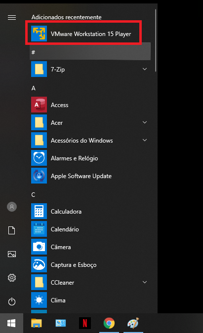Click the Captura e Esboço label
The height and width of the screenshot is (333, 203).
click(73, 265)
